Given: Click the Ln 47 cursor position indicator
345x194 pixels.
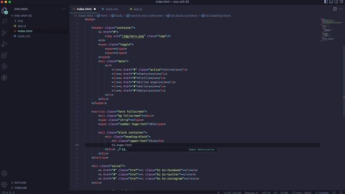Looking at the screenshot, I should click(232, 192).
